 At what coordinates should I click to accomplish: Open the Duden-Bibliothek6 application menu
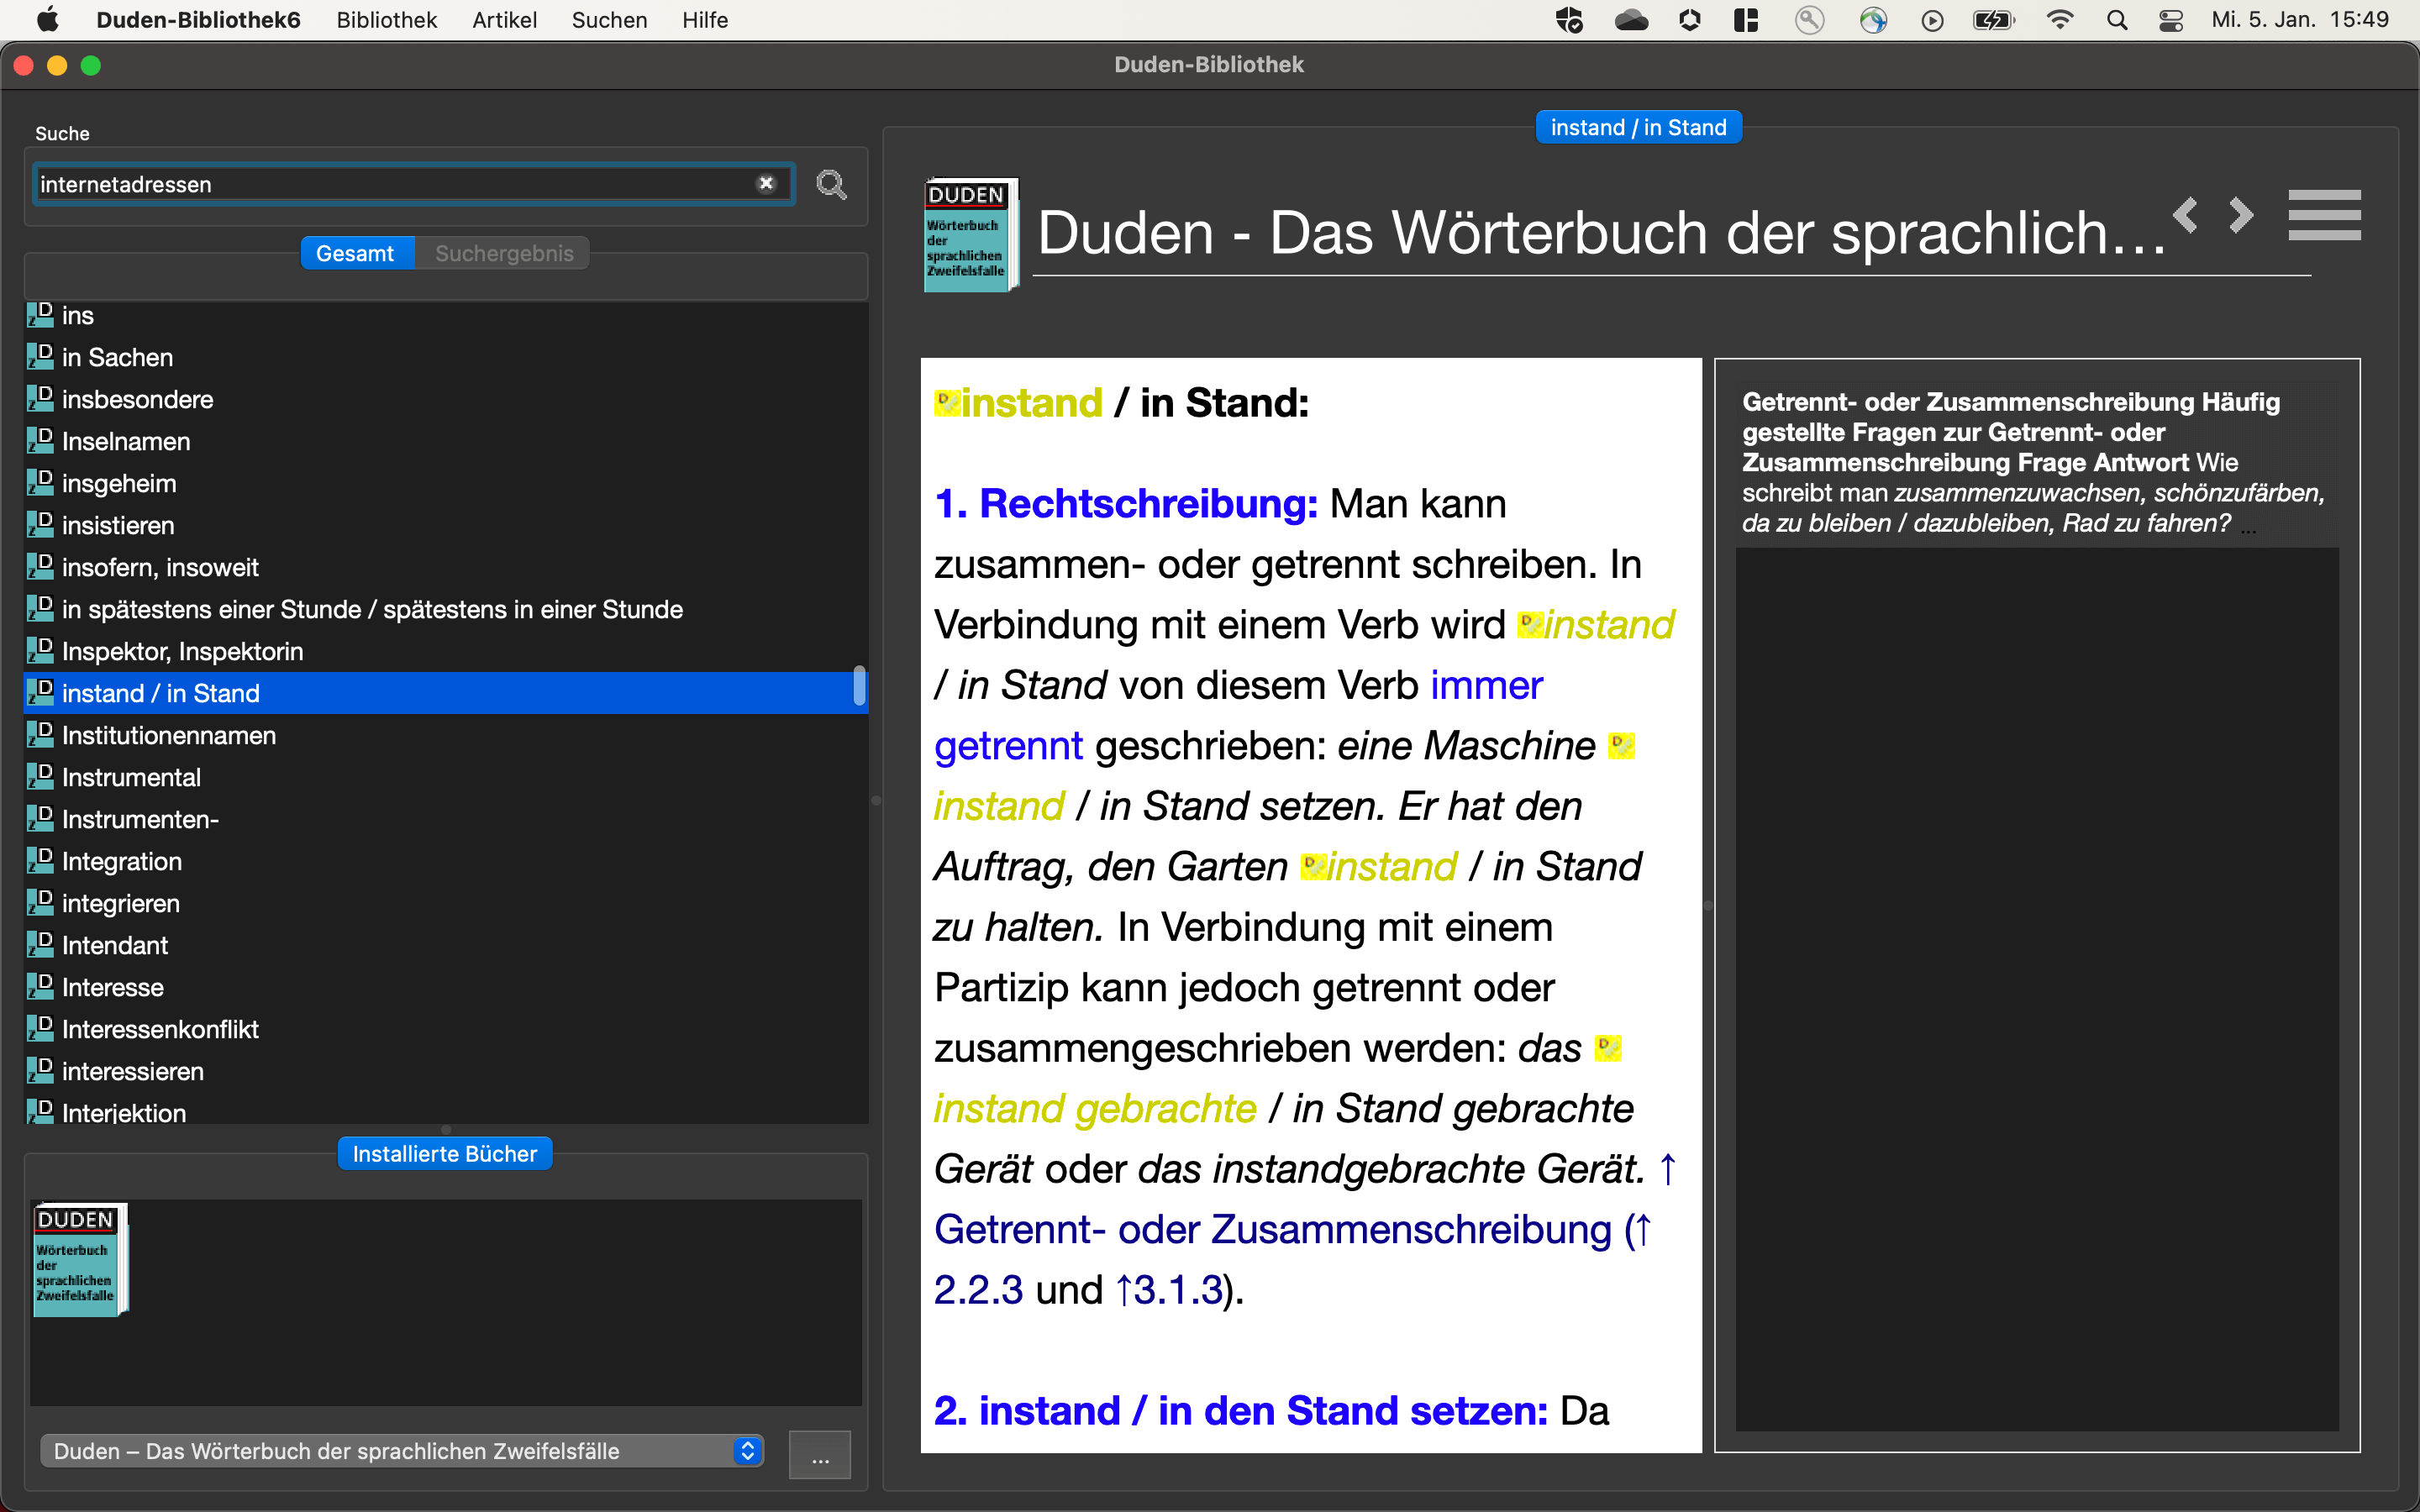click(198, 20)
